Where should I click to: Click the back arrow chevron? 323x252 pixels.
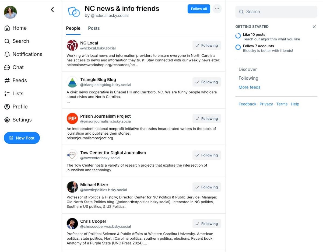point(52,10)
